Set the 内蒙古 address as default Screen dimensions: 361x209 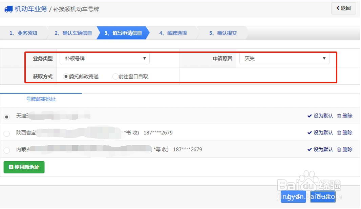click(x=320, y=149)
